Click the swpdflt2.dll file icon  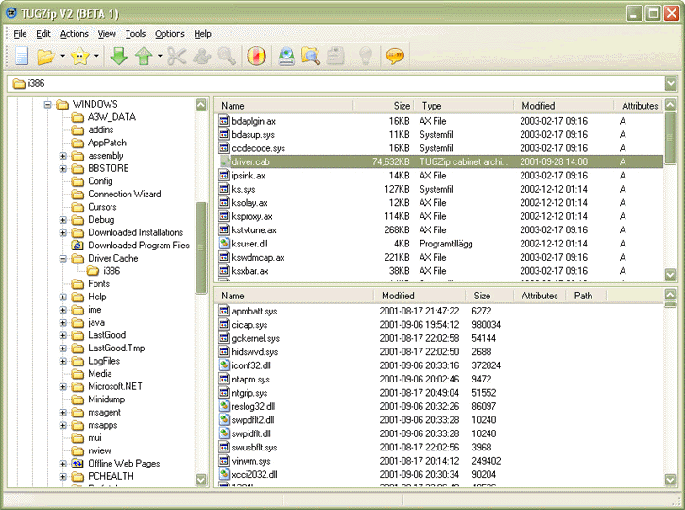(x=224, y=420)
